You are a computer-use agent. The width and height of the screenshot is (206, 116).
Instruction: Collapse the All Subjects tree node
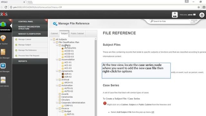point(51,39)
